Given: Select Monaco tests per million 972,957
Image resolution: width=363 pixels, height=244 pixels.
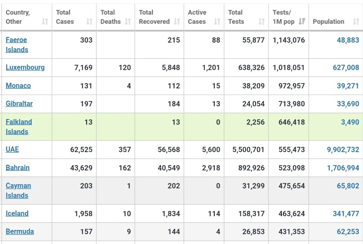Looking at the screenshot, I should (x=292, y=86).
